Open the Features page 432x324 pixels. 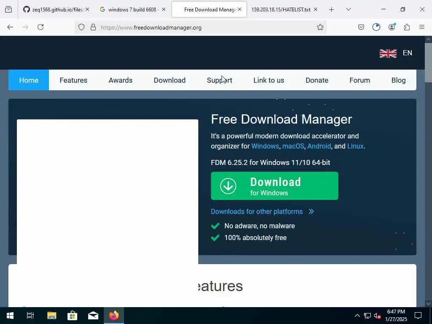pyautogui.click(x=73, y=80)
